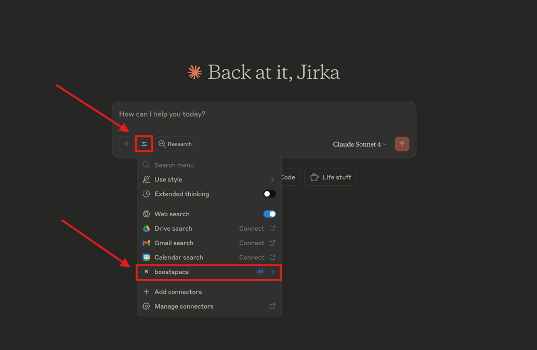Connect Calendar search
537x350 pixels.
(x=252, y=258)
